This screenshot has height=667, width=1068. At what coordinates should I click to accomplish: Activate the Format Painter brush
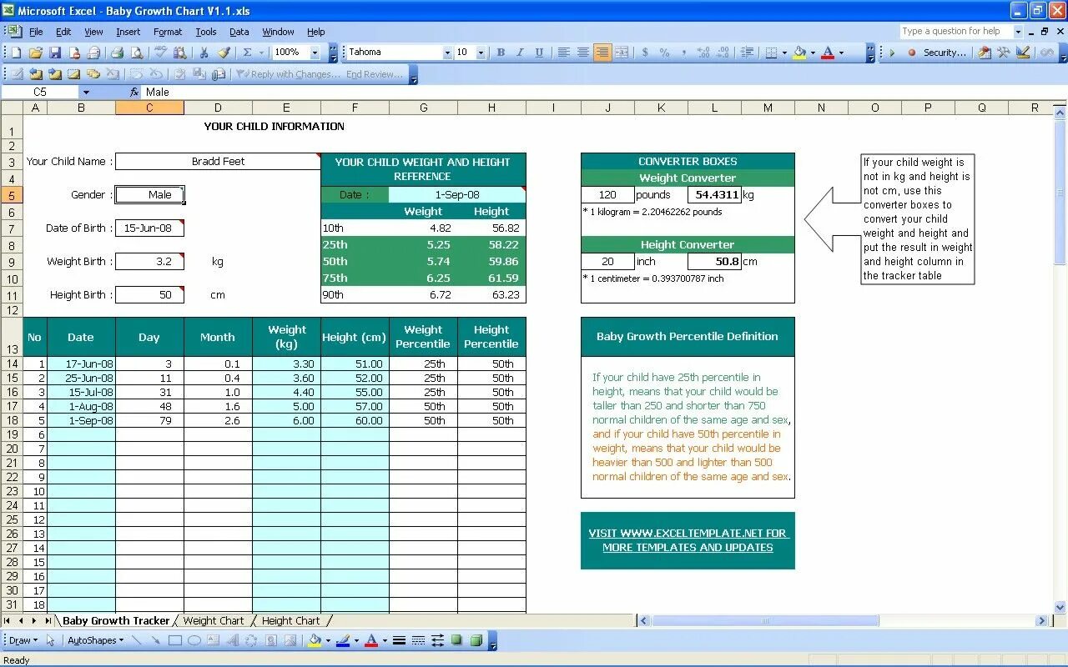point(224,53)
